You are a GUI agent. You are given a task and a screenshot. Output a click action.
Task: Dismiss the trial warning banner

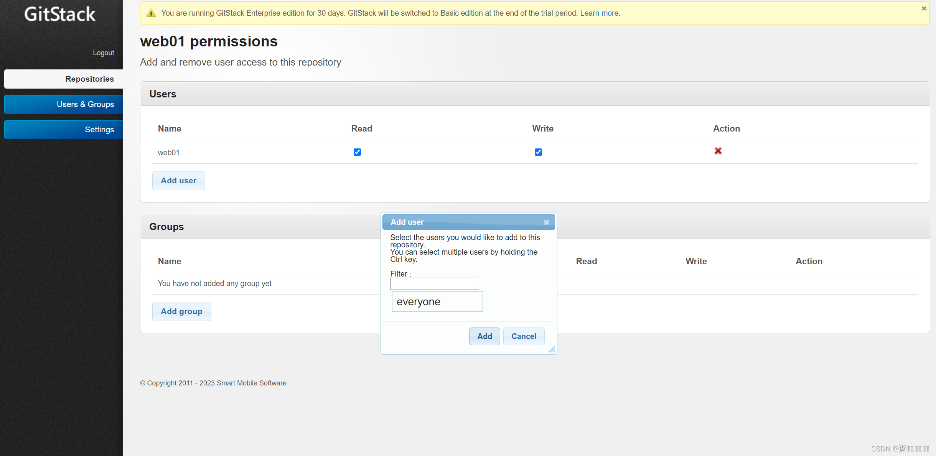tap(924, 8)
